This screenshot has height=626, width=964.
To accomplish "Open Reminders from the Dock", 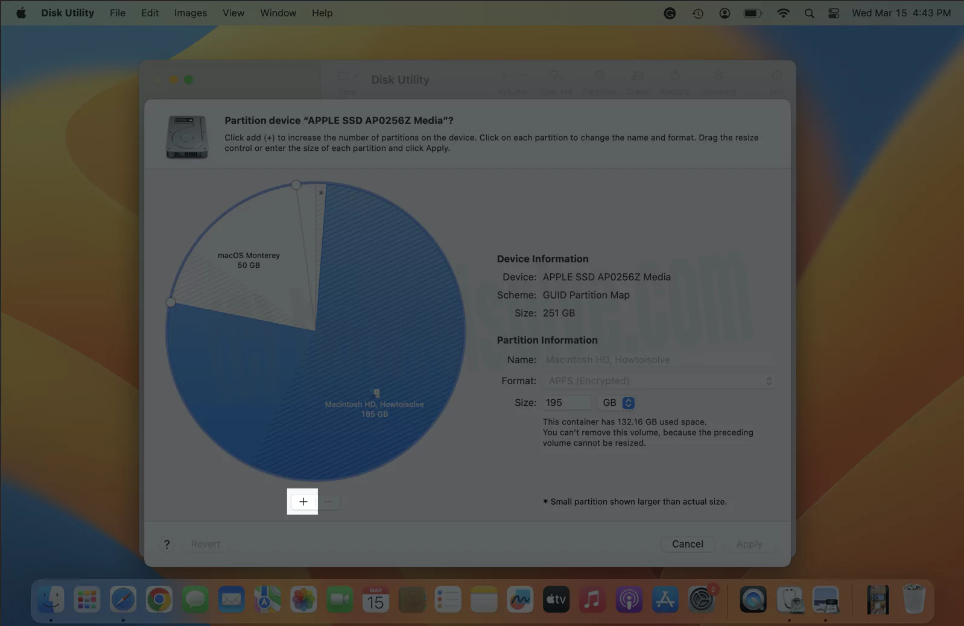I will coord(448,600).
